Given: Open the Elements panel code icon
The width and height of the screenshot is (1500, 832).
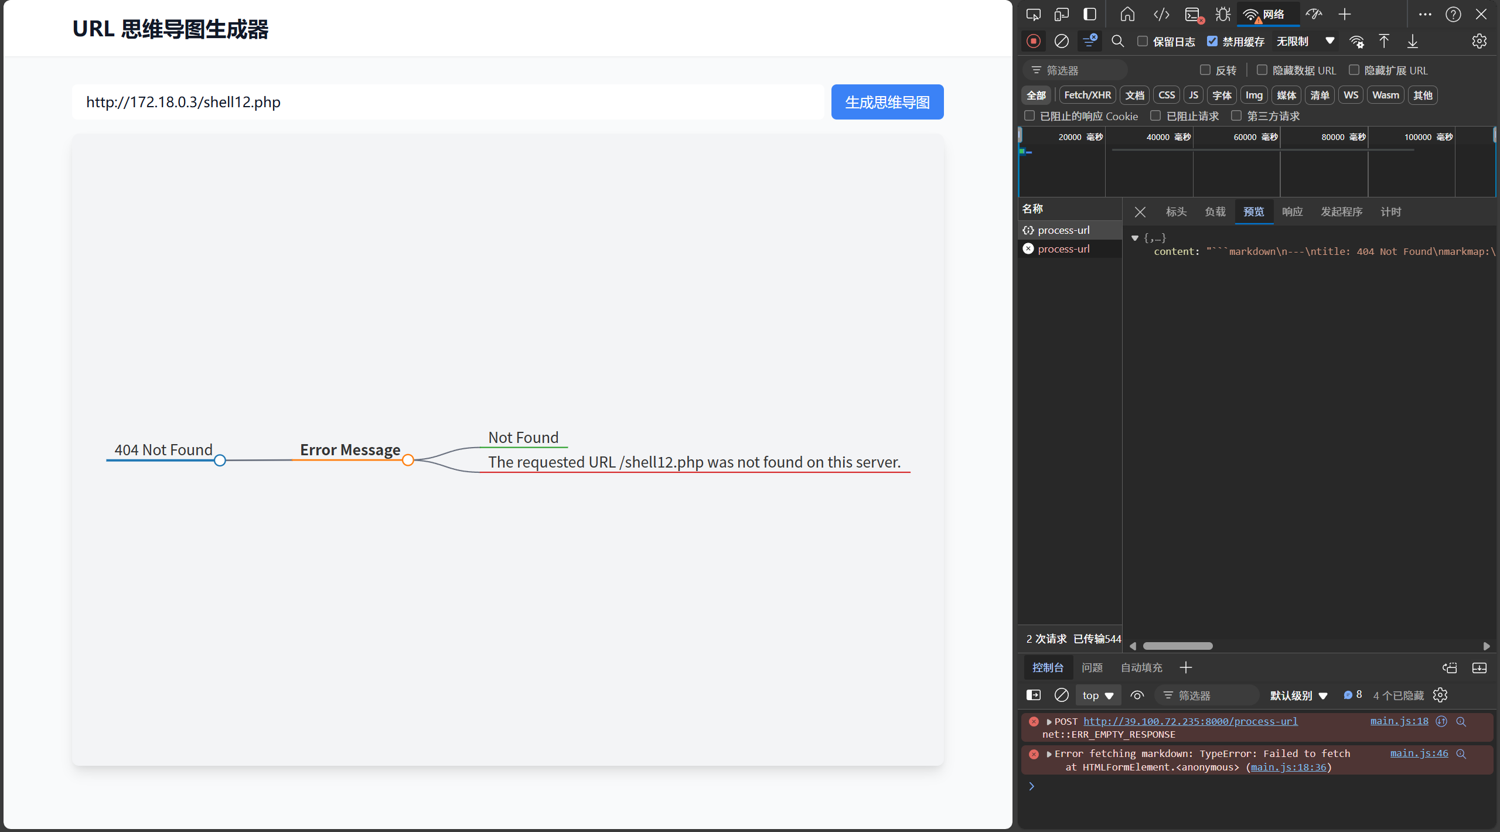Looking at the screenshot, I should click(x=1161, y=14).
